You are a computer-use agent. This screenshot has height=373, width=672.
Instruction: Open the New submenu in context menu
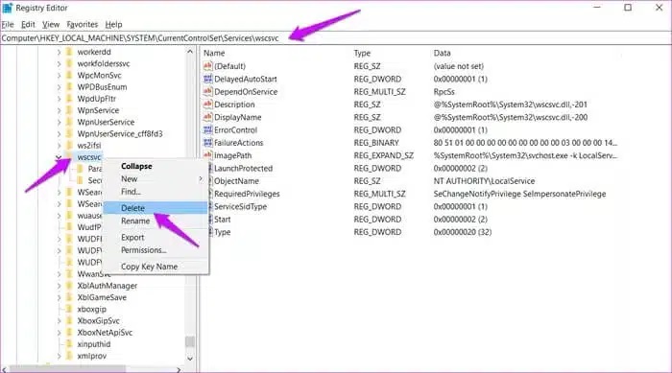click(x=155, y=179)
